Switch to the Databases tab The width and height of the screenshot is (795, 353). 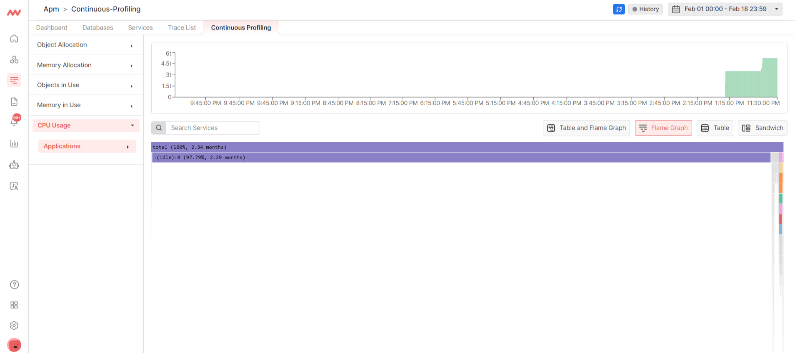(97, 28)
